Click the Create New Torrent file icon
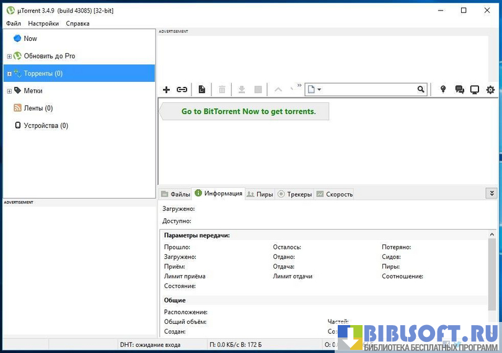502x353 pixels. pyautogui.click(x=202, y=90)
